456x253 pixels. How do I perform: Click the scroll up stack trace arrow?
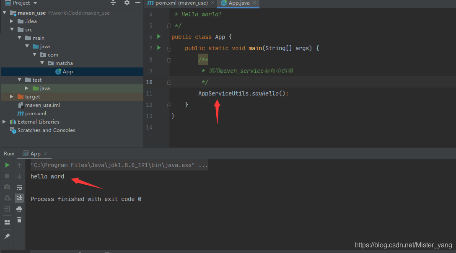19,165
